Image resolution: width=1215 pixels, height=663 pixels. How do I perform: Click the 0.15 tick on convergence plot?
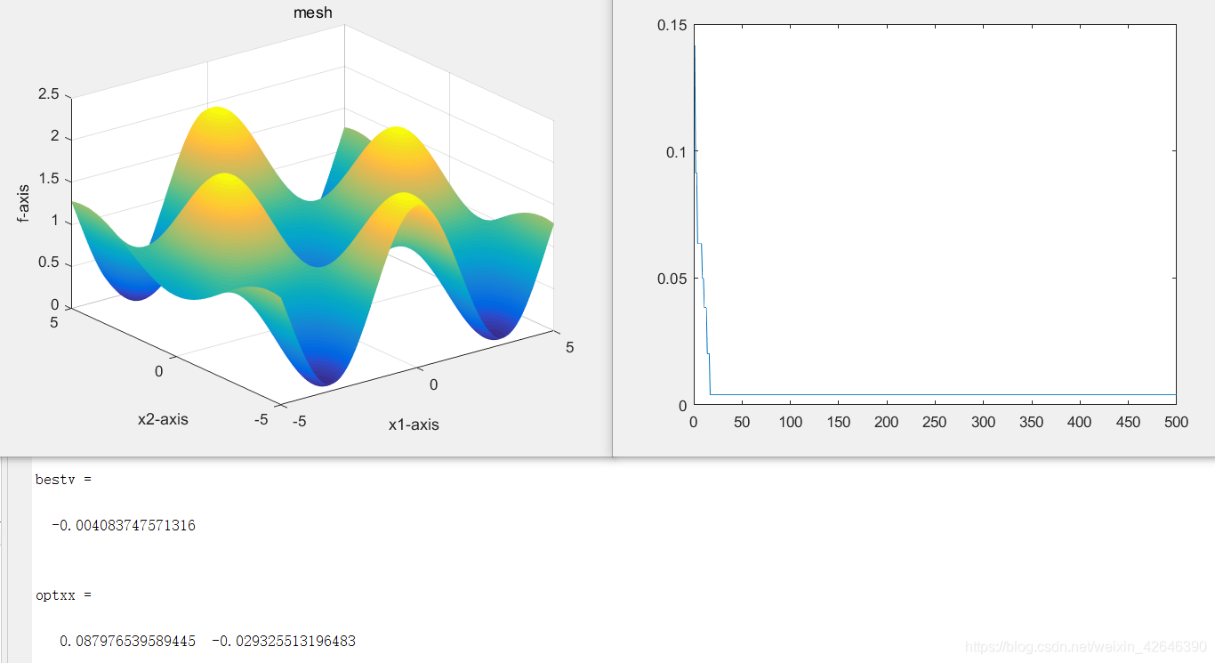tap(672, 25)
